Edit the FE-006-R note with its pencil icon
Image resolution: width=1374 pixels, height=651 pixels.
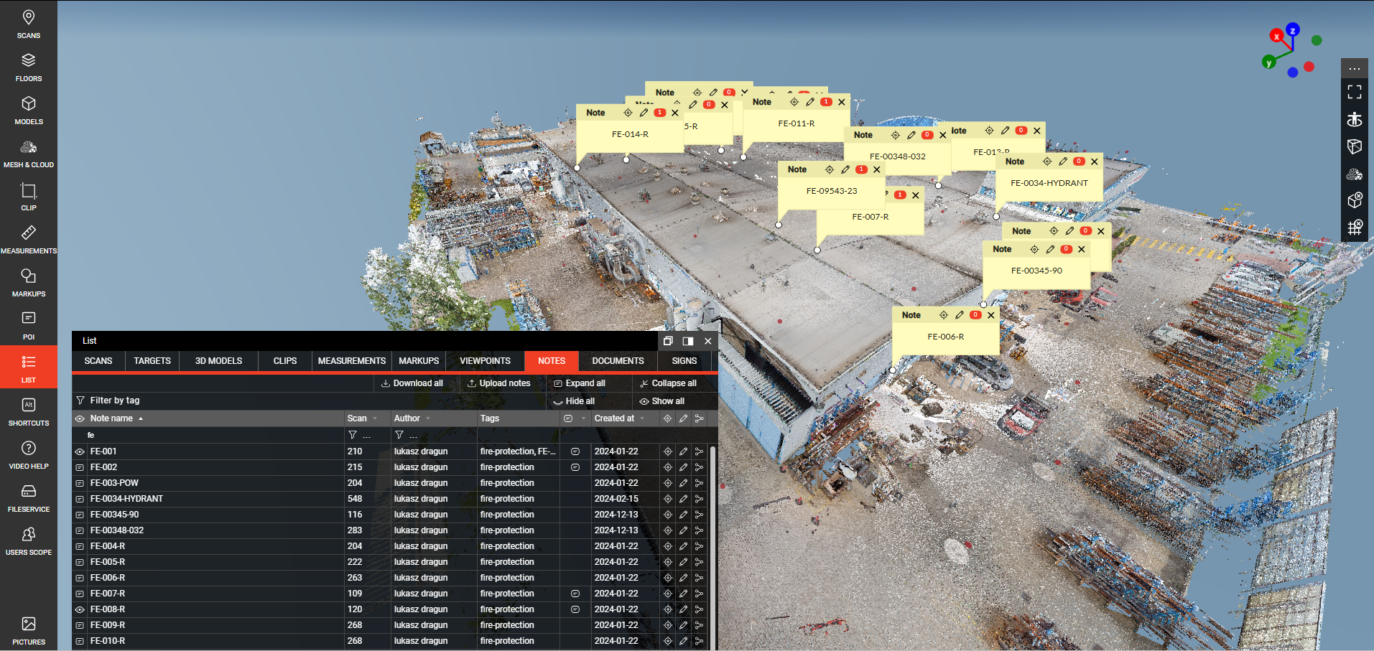pyautogui.click(x=959, y=314)
